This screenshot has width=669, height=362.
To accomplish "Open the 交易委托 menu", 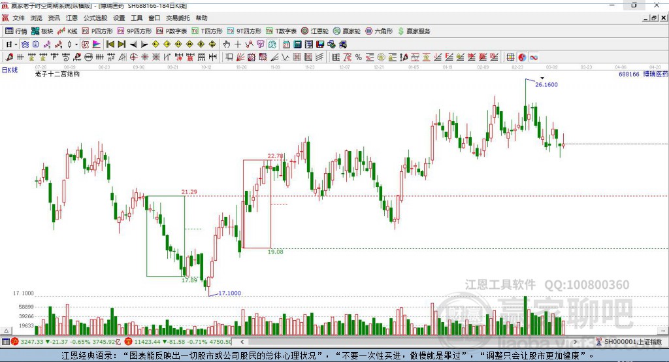I will [178, 18].
